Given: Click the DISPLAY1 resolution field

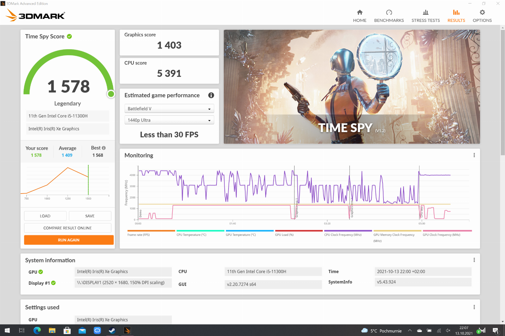Looking at the screenshot, I should pos(123,283).
